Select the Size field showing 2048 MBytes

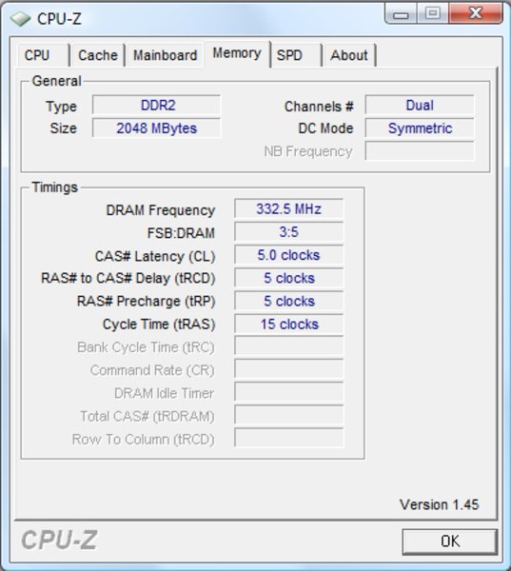click(x=157, y=128)
